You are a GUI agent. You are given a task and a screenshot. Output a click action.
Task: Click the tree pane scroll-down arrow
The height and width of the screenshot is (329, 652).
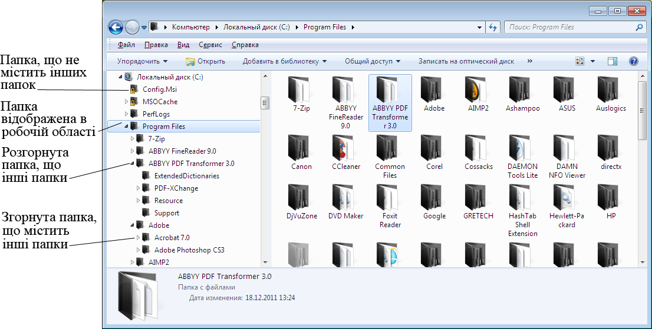(265, 262)
